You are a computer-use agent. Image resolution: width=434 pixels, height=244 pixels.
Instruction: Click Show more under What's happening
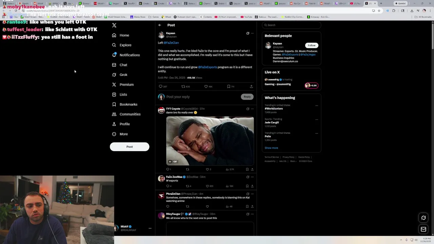click(271, 148)
